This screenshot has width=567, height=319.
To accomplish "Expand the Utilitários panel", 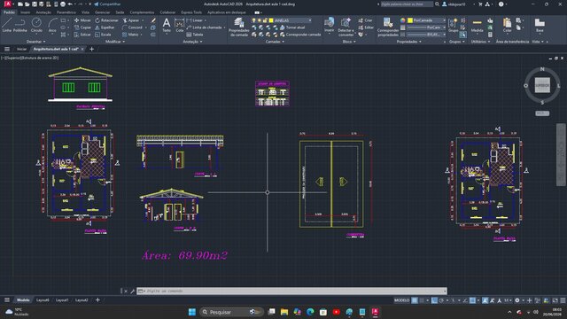I will (x=480, y=42).
